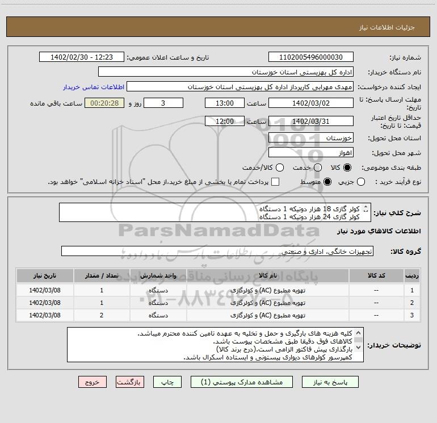Click the شرح کلی نیاز description spinner arrows
This screenshot has height=423, width=437.
(x=365, y=208)
